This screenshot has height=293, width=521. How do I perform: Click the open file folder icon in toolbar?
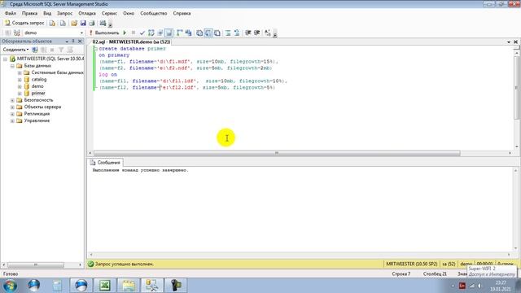(x=74, y=23)
